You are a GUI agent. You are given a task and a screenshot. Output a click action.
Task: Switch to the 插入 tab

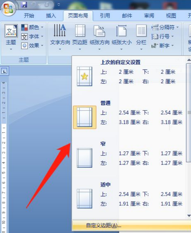pyautogui.click(x=51, y=16)
